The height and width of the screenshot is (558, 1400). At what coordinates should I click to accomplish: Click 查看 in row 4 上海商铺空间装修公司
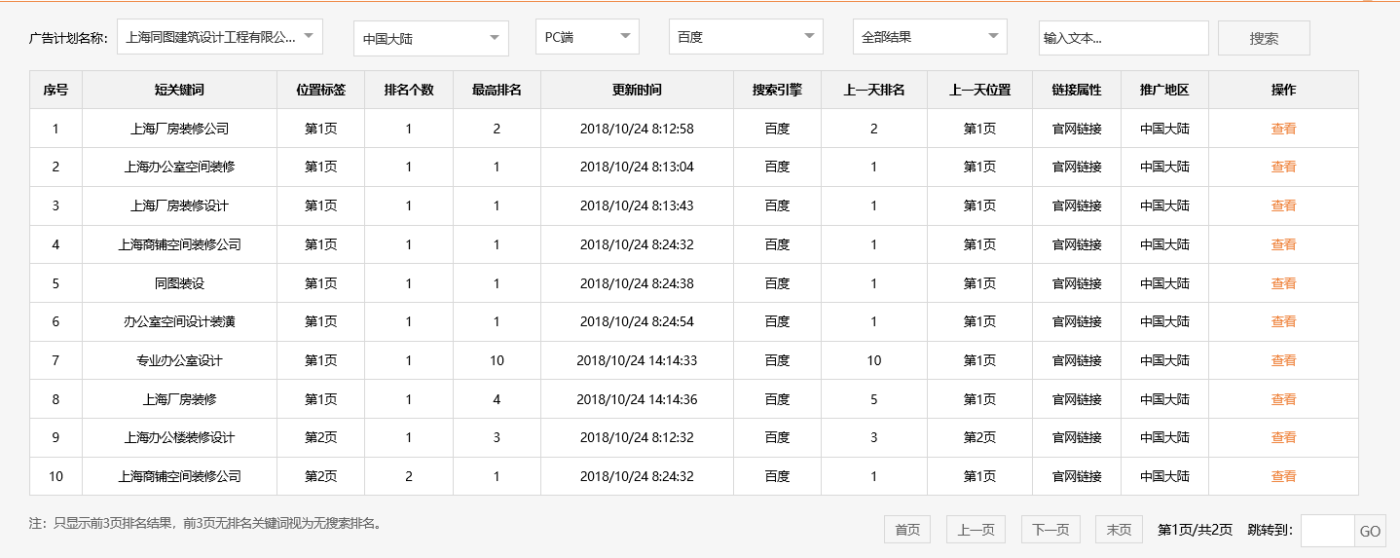[x=1283, y=244]
